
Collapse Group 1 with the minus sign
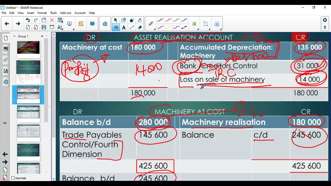click(x=14, y=36)
